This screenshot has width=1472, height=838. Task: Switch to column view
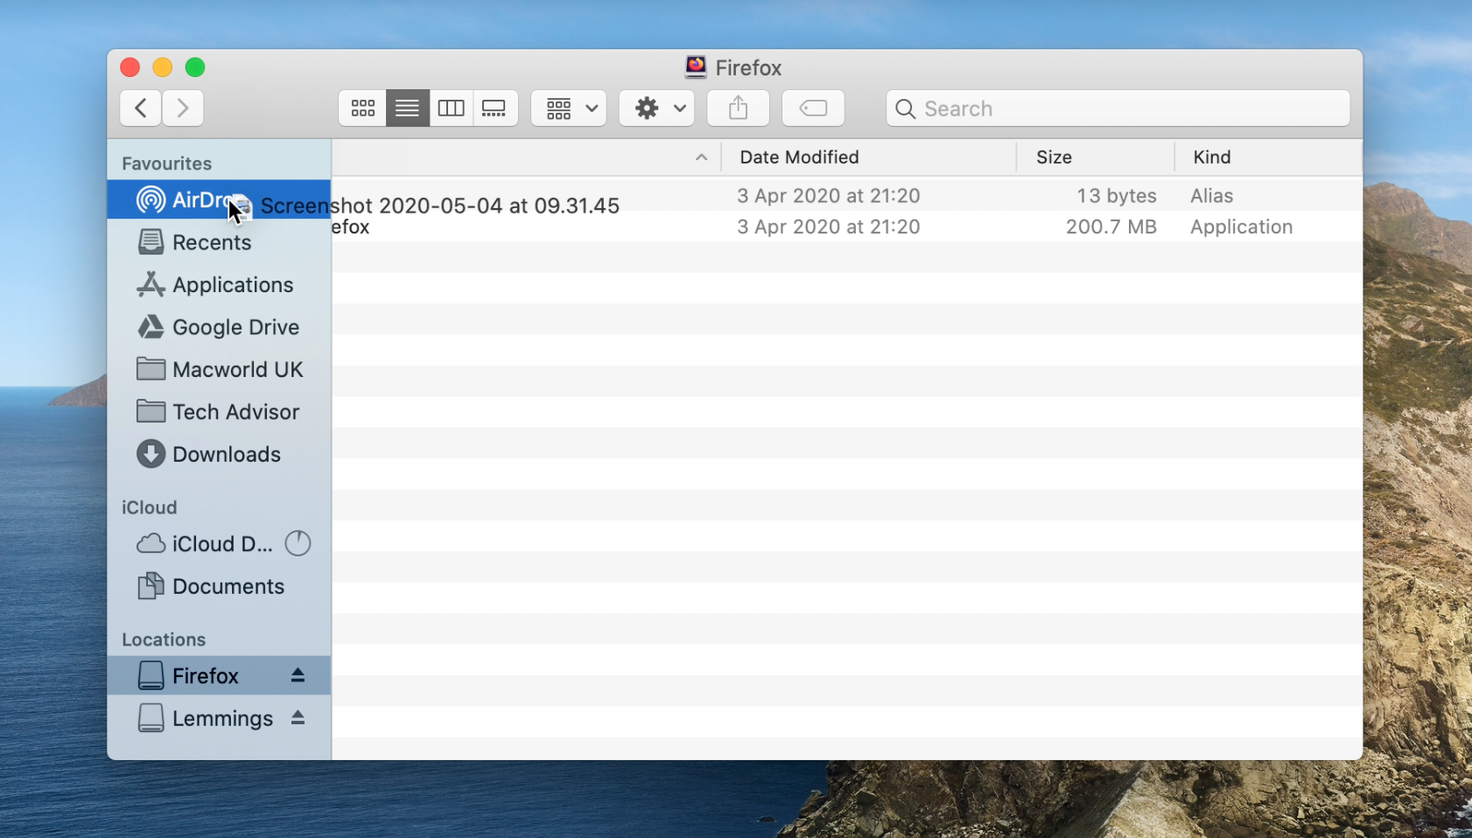(451, 108)
